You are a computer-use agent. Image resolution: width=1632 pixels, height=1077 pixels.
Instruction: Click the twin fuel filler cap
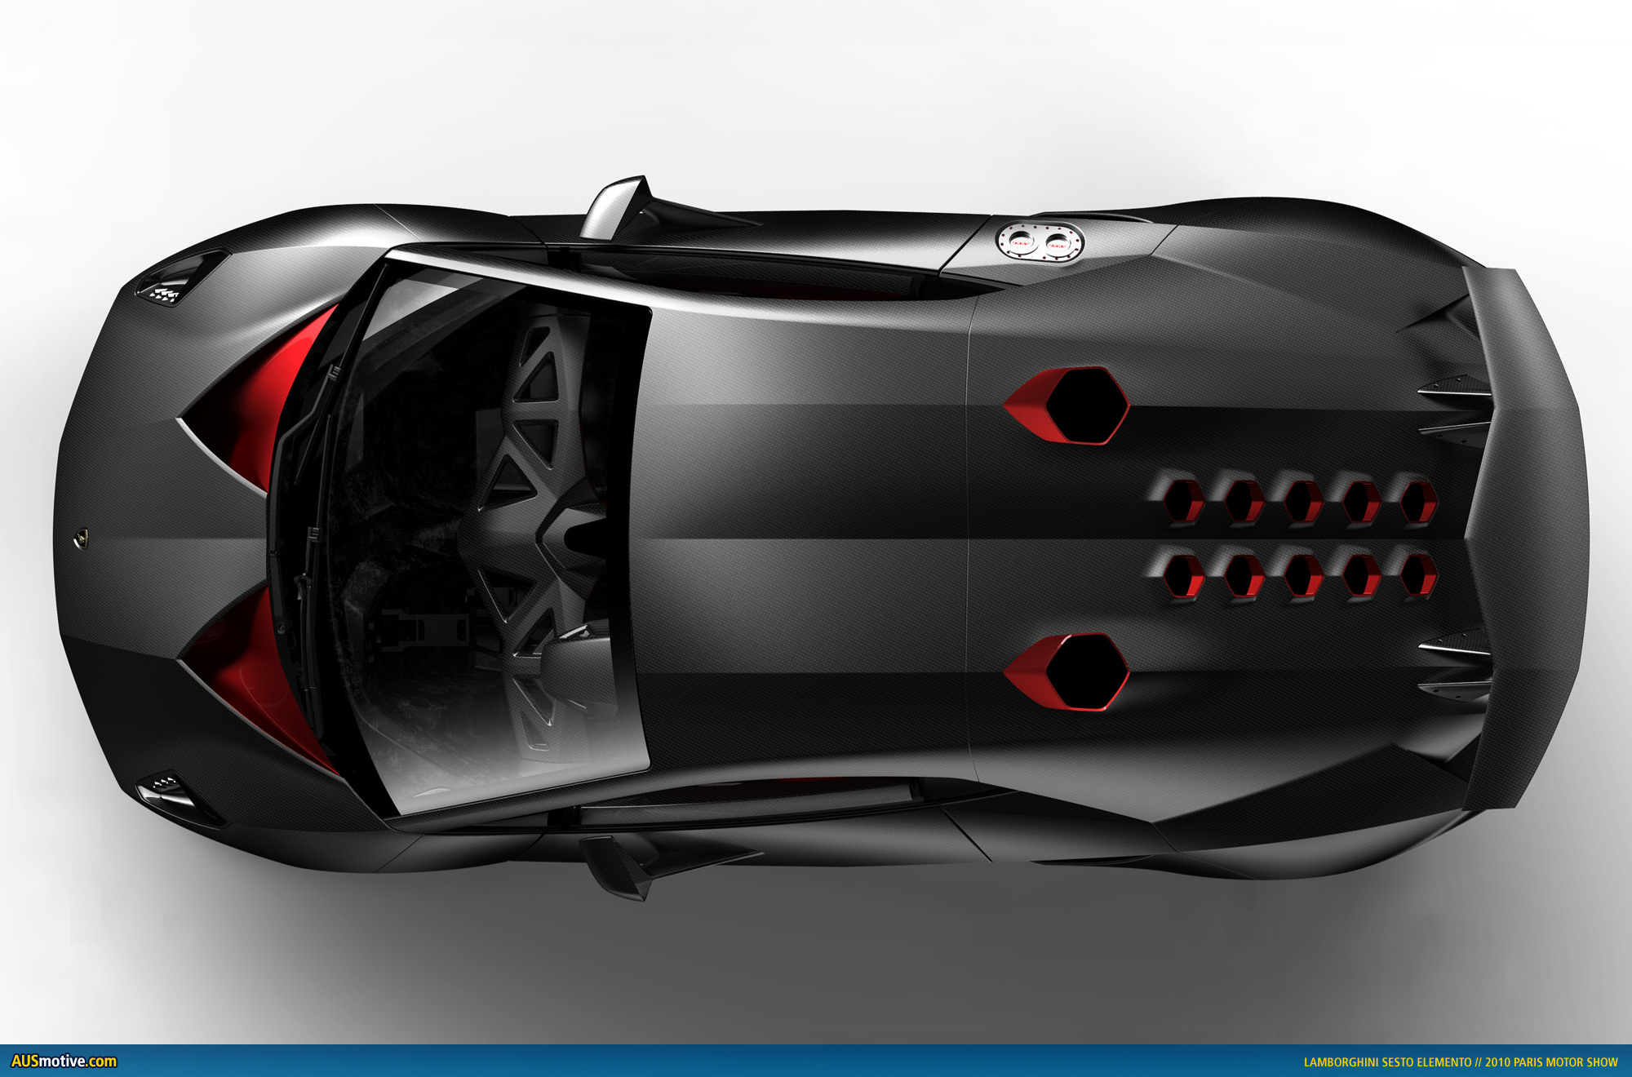point(1040,242)
